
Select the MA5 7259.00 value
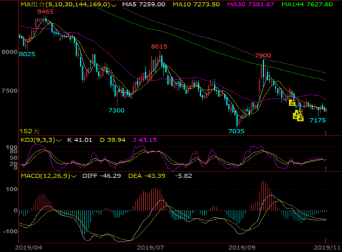coord(144,4)
